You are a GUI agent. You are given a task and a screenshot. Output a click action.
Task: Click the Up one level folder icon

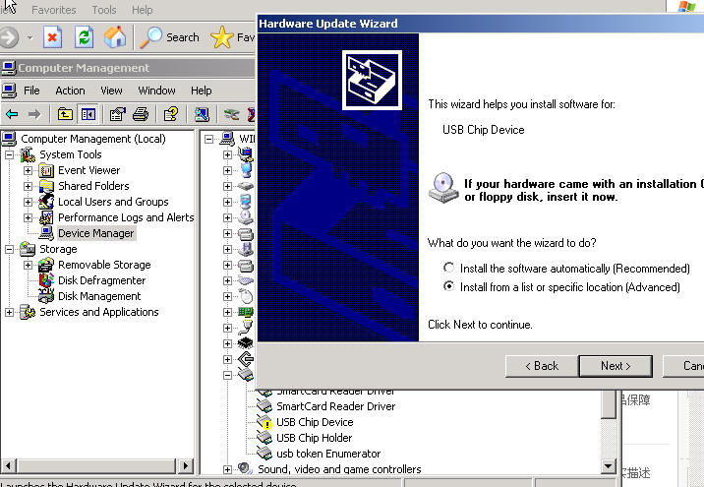(65, 114)
